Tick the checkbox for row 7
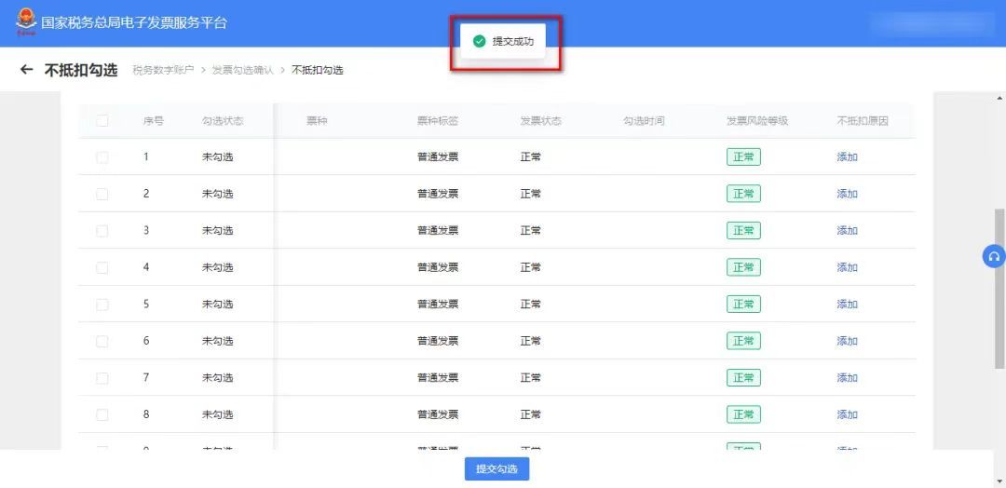The height and width of the screenshot is (488, 1006). (x=102, y=378)
